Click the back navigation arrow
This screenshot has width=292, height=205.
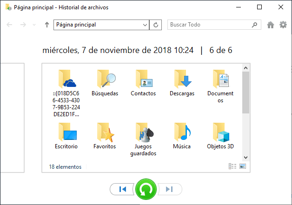[x=9, y=25]
